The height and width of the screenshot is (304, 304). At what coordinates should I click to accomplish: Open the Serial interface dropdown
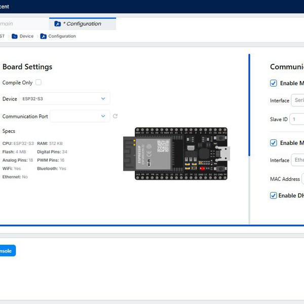[x=297, y=100]
